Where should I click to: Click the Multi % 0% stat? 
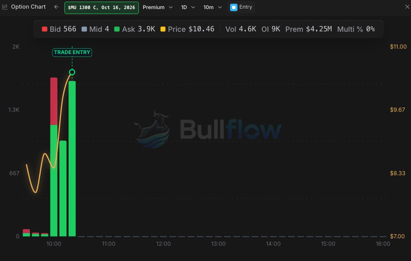[356, 29]
